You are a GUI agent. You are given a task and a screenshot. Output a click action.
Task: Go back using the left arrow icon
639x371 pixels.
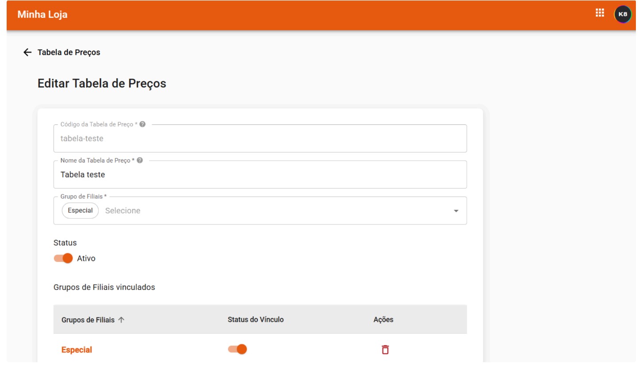[27, 52]
